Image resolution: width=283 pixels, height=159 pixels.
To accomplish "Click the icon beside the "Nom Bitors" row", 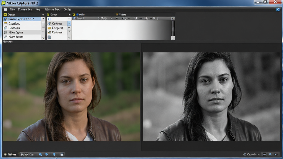I will pyautogui.click(x=6, y=37).
